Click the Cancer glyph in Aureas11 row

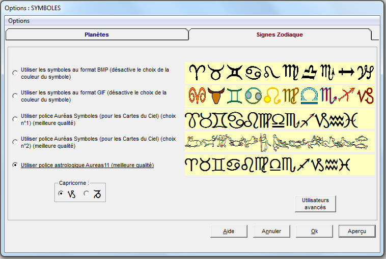(x=233, y=165)
